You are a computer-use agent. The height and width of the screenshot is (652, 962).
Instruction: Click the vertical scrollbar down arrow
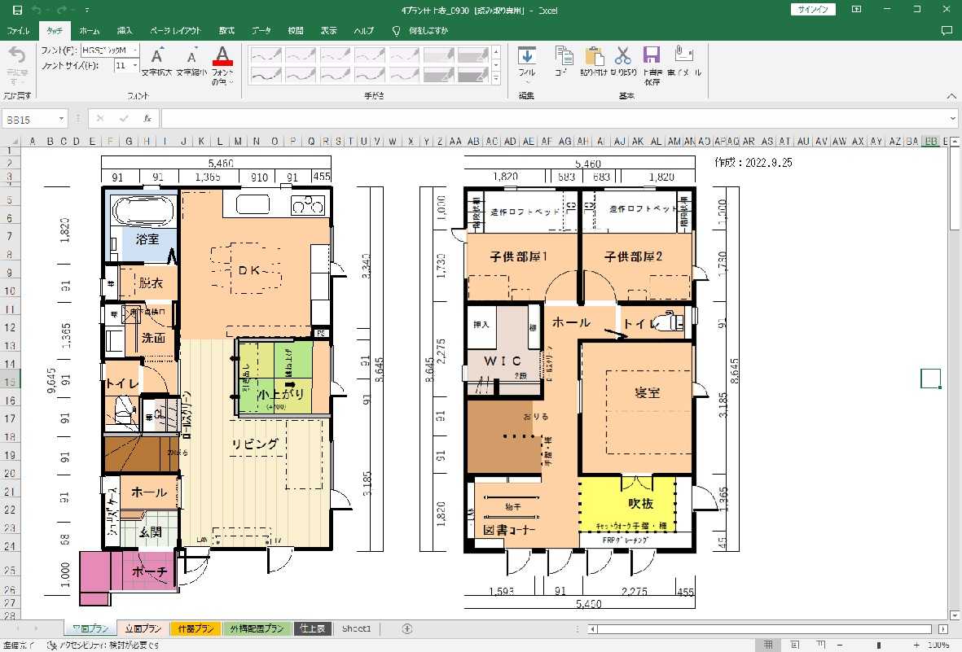coord(955,615)
